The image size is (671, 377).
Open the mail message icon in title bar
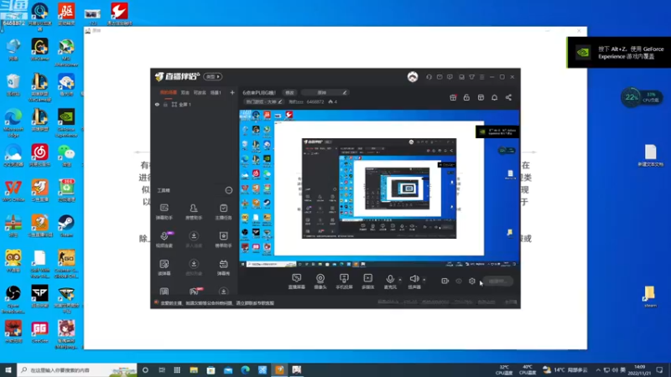click(440, 77)
